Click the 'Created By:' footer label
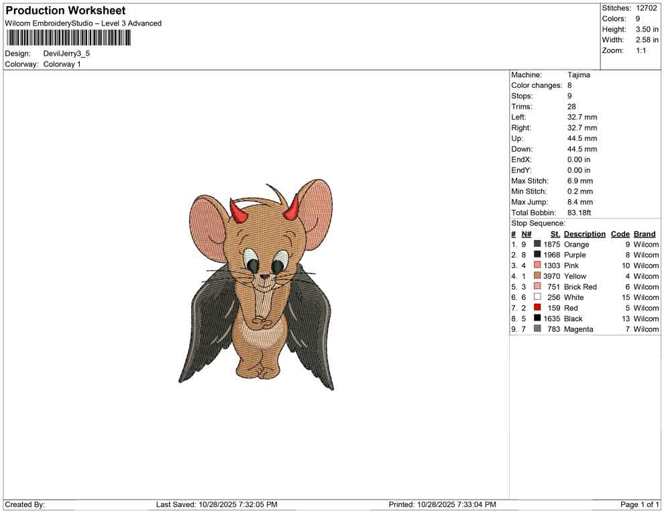 click(25, 504)
